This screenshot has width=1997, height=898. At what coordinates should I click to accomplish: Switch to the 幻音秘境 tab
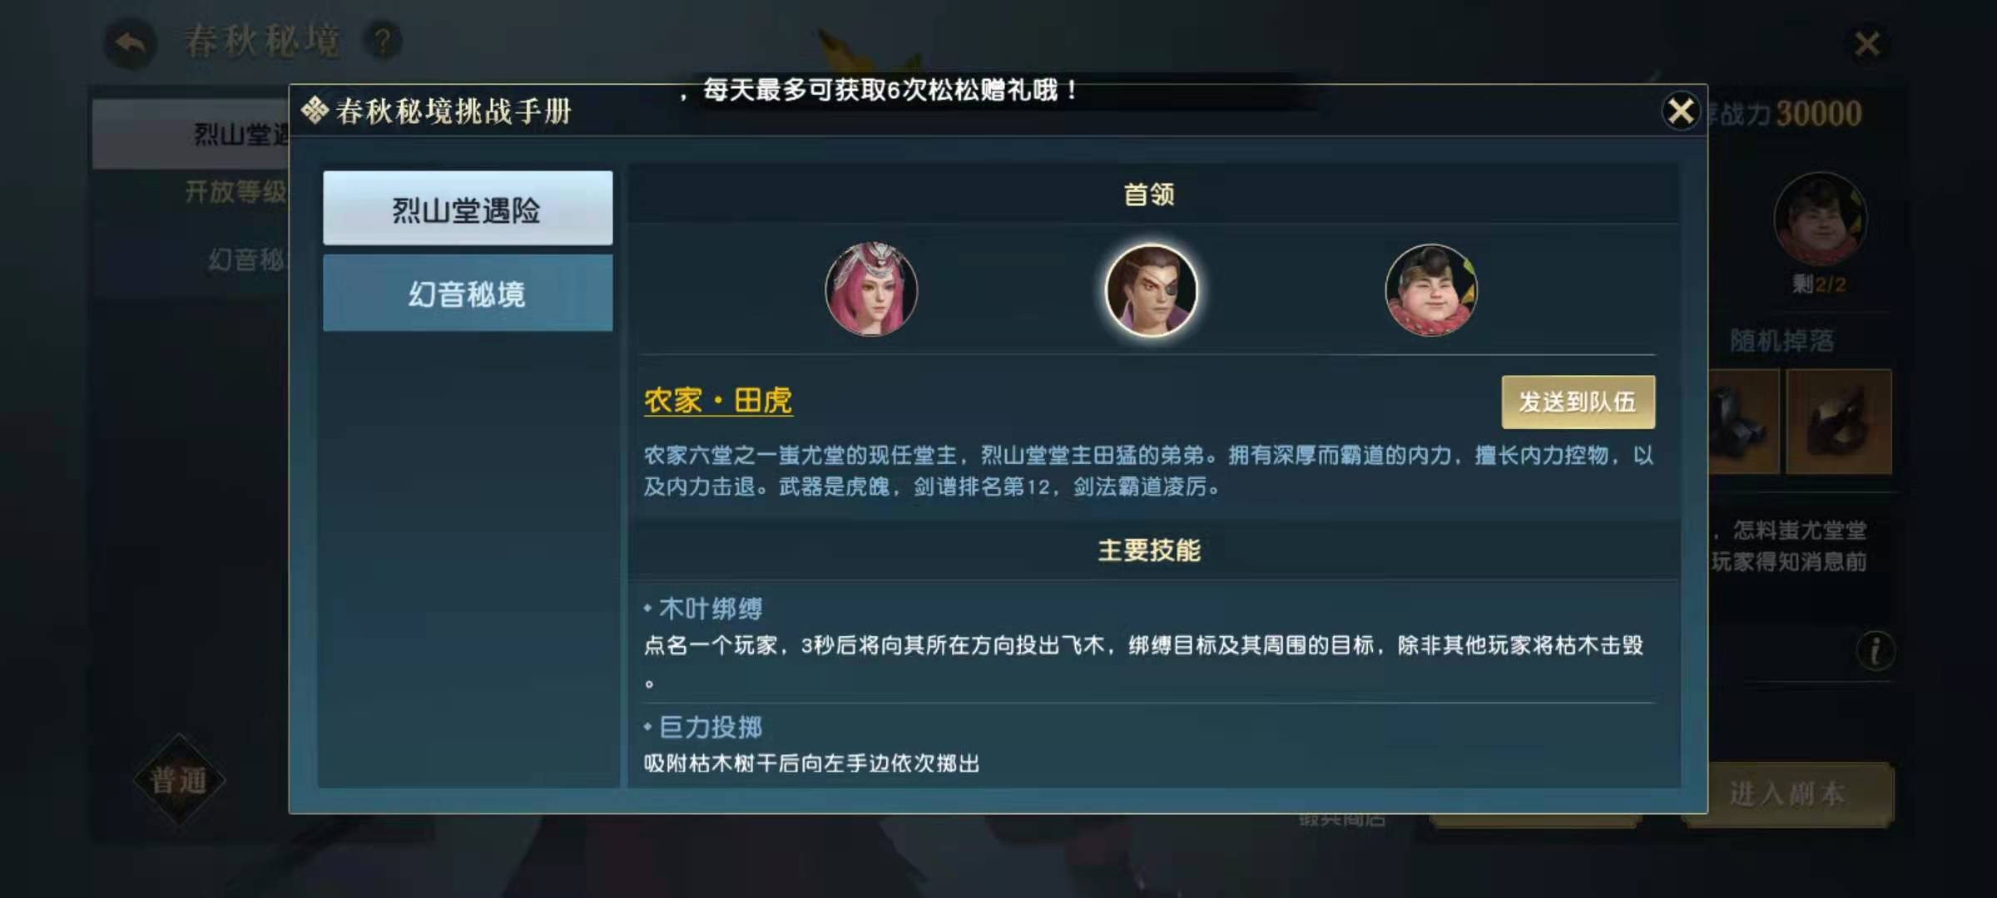point(468,293)
